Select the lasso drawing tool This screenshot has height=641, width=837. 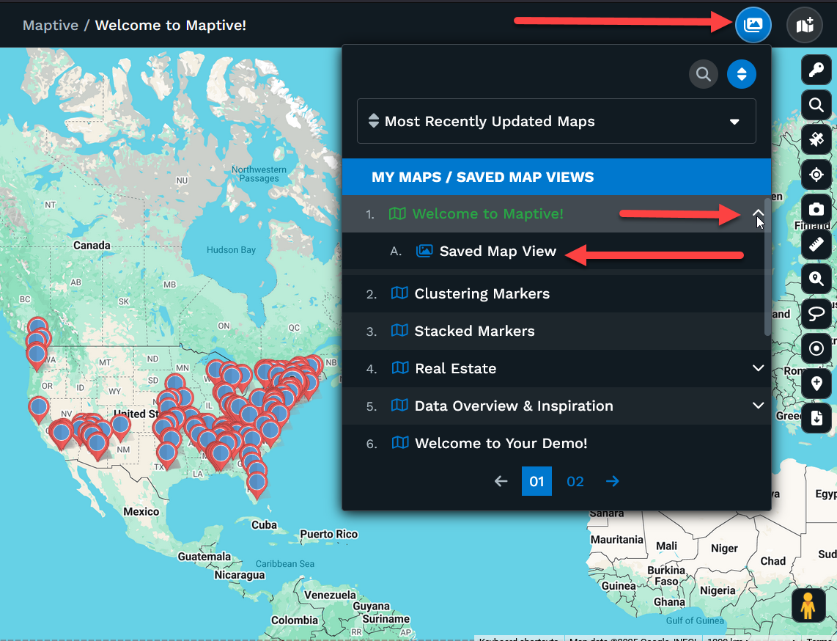pyautogui.click(x=816, y=314)
